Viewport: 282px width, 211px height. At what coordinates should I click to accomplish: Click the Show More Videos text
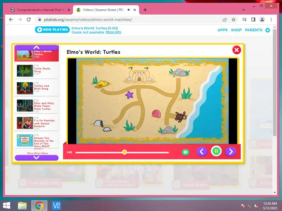(x=37, y=153)
